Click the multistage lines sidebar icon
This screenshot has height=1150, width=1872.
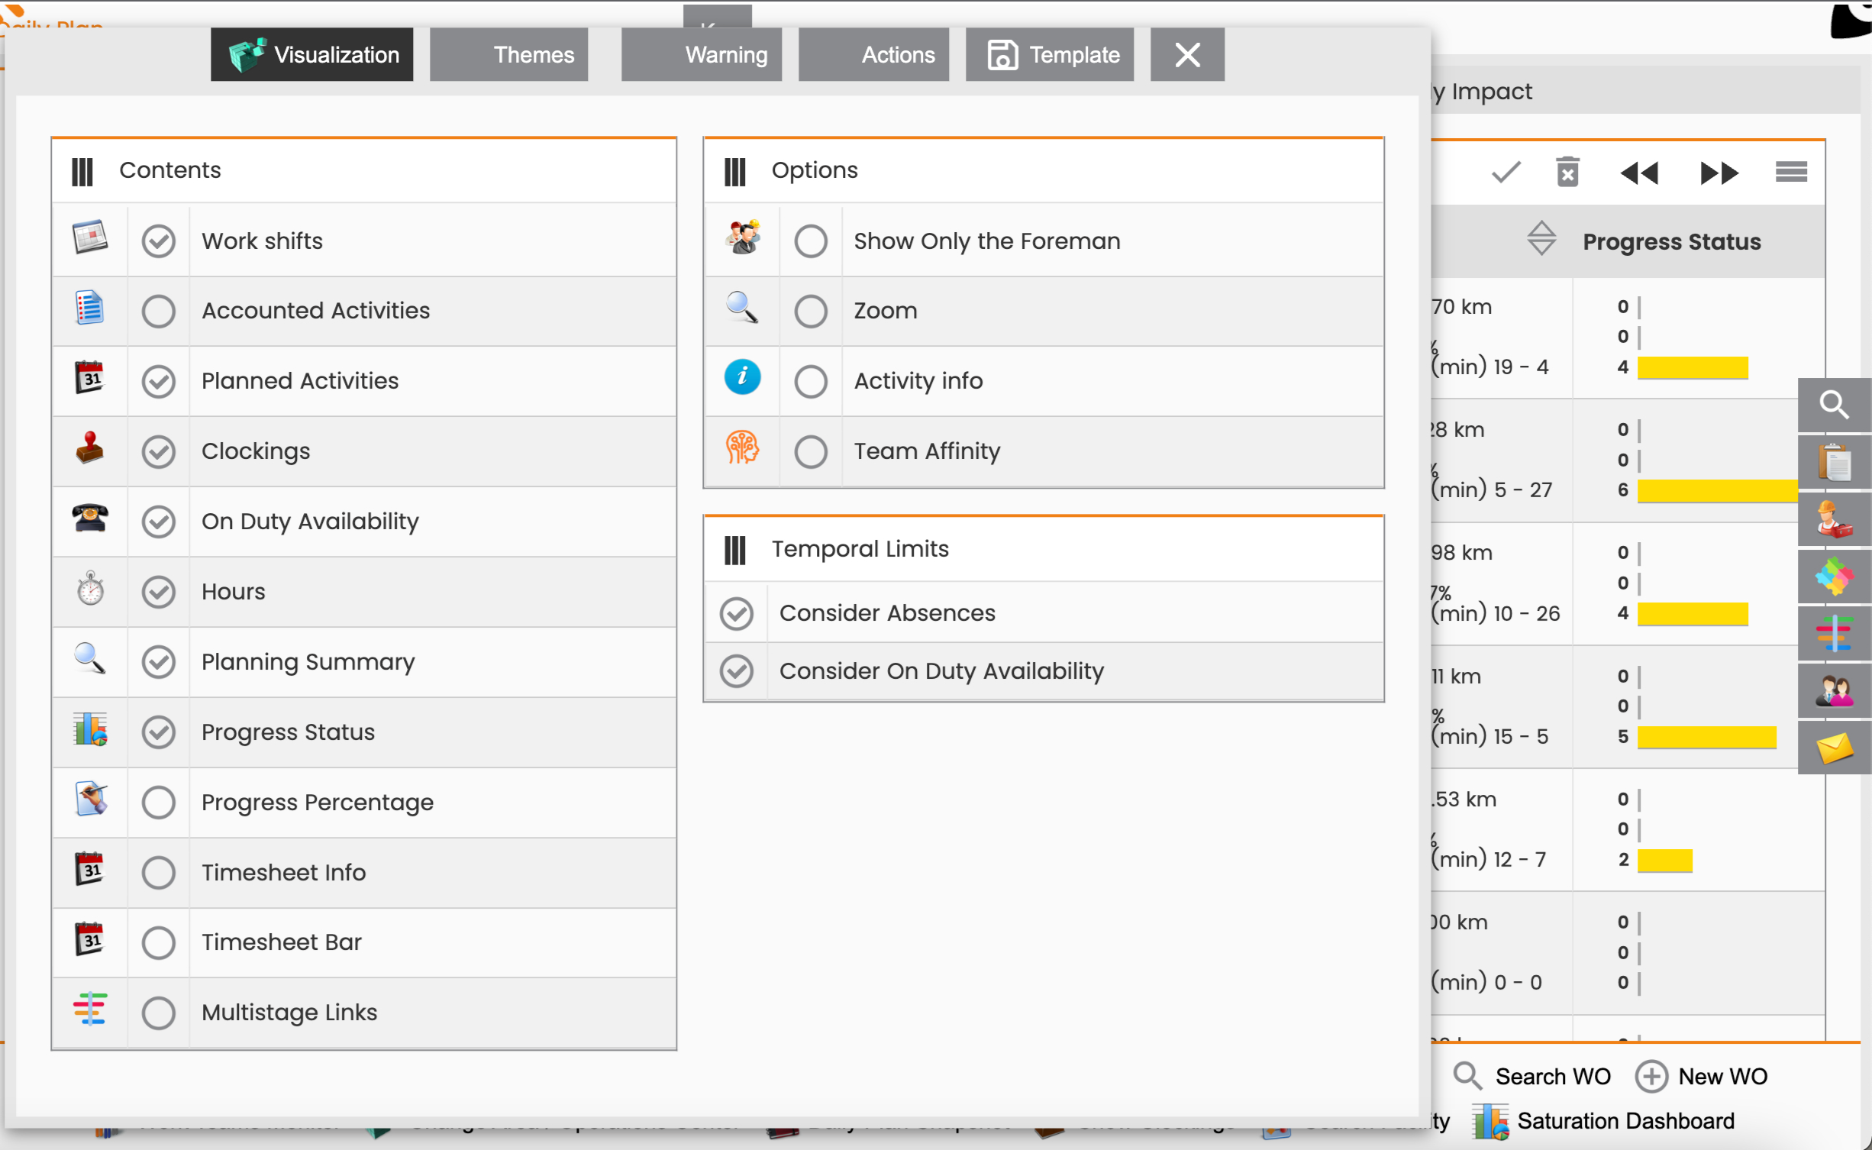coord(1835,634)
